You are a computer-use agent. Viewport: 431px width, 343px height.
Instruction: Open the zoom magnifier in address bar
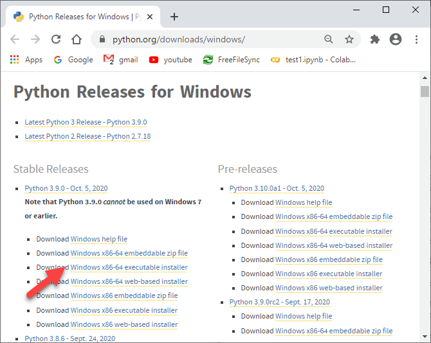pos(329,39)
